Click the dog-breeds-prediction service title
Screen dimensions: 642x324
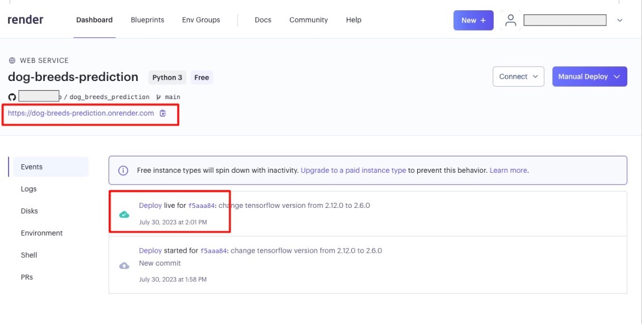(x=73, y=77)
